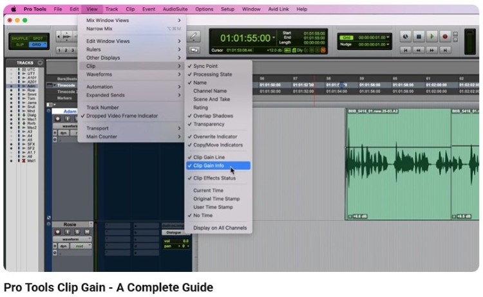Click the Dialogue output button on Rosie
This screenshot has width=483, height=297.
point(174,233)
